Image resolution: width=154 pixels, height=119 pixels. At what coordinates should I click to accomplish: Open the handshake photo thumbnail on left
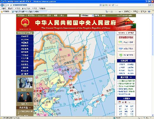click(x=25, y=97)
